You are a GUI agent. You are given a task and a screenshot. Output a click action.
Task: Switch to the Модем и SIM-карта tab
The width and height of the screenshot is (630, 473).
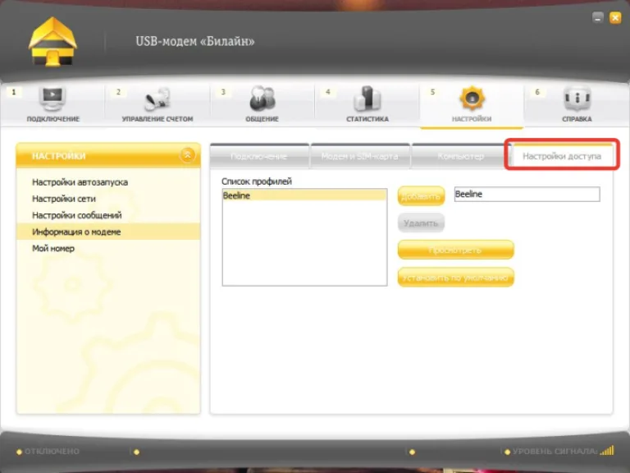click(360, 156)
